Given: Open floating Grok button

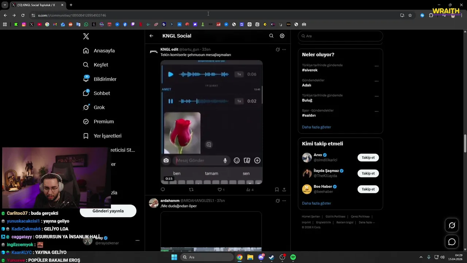Looking at the screenshot, I should tap(452, 225).
